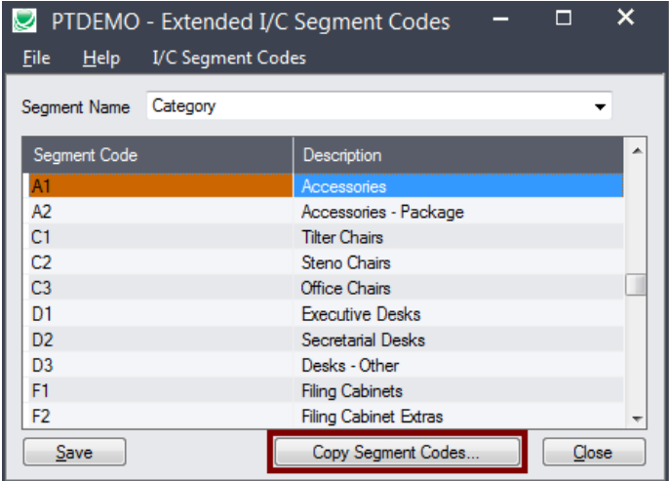Select the Accessories description cell
The height and width of the screenshot is (481, 669).
point(458,186)
